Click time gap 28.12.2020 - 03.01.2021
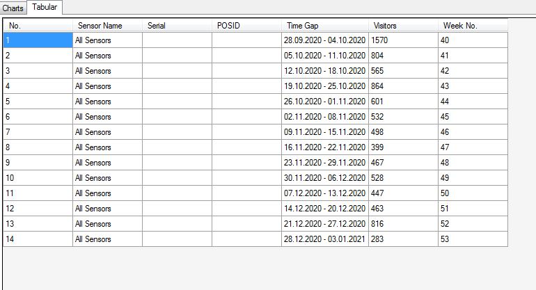This screenshot has height=290, width=536. 324,239
